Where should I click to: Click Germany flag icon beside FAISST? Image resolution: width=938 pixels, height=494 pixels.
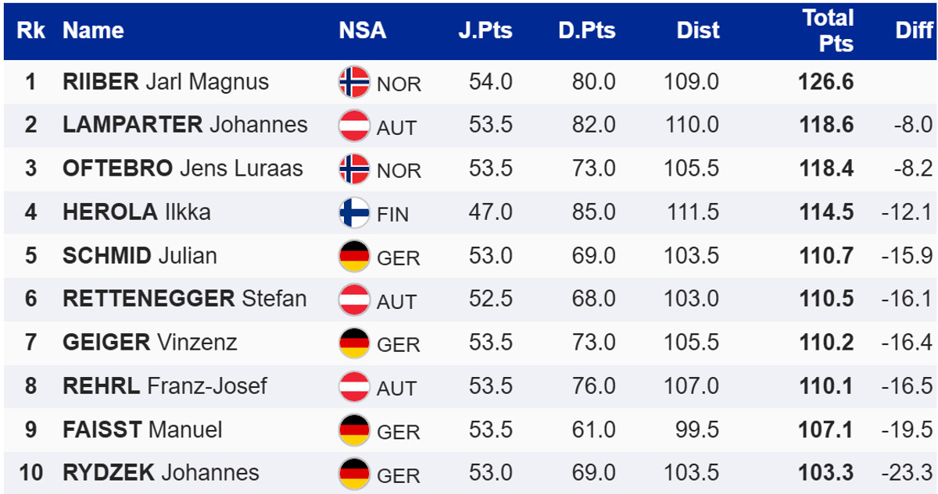pyautogui.click(x=354, y=429)
